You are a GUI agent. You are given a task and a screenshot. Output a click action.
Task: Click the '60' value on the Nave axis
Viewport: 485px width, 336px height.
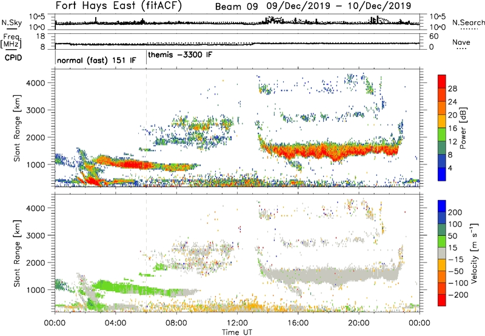point(433,36)
